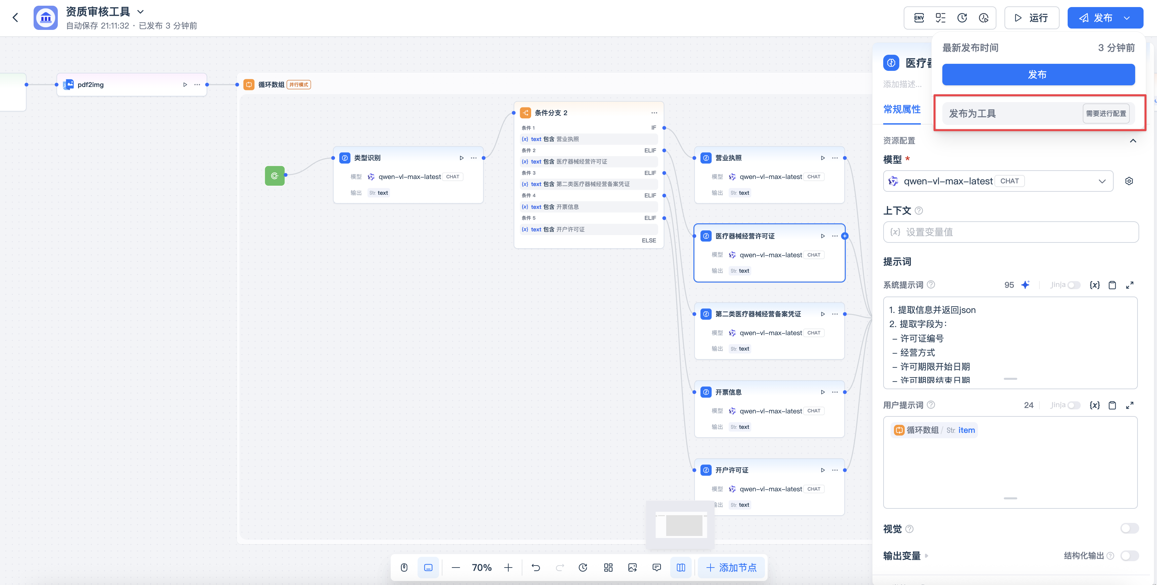Turn on 结构化输出 structured output
The height and width of the screenshot is (585, 1157).
1129,556
